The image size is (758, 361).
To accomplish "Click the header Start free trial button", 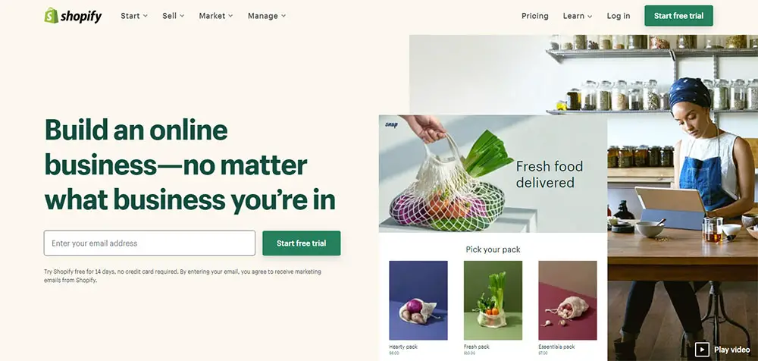I will click(678, 16).
